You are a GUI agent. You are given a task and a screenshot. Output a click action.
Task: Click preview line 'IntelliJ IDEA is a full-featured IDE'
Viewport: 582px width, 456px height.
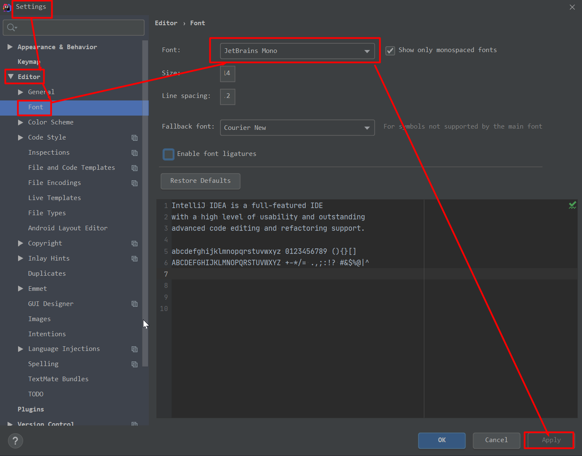click(x=247, y=206)
